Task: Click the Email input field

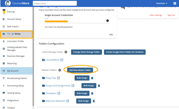Action: [77, 21]
